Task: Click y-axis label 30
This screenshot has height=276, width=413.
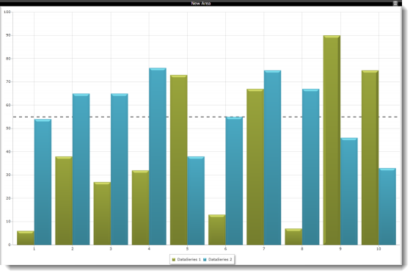Action: pyautogui.click(x=8, y=175)
